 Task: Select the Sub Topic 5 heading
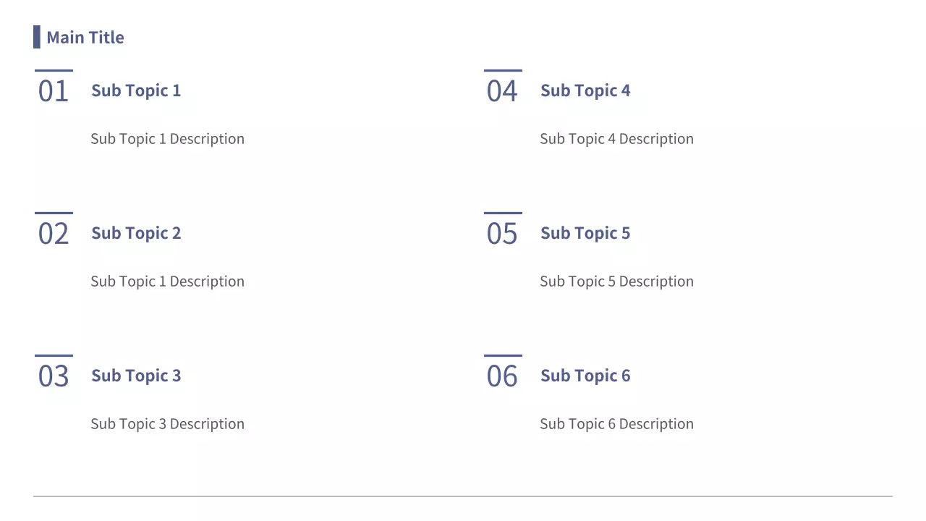pos(585,233)
